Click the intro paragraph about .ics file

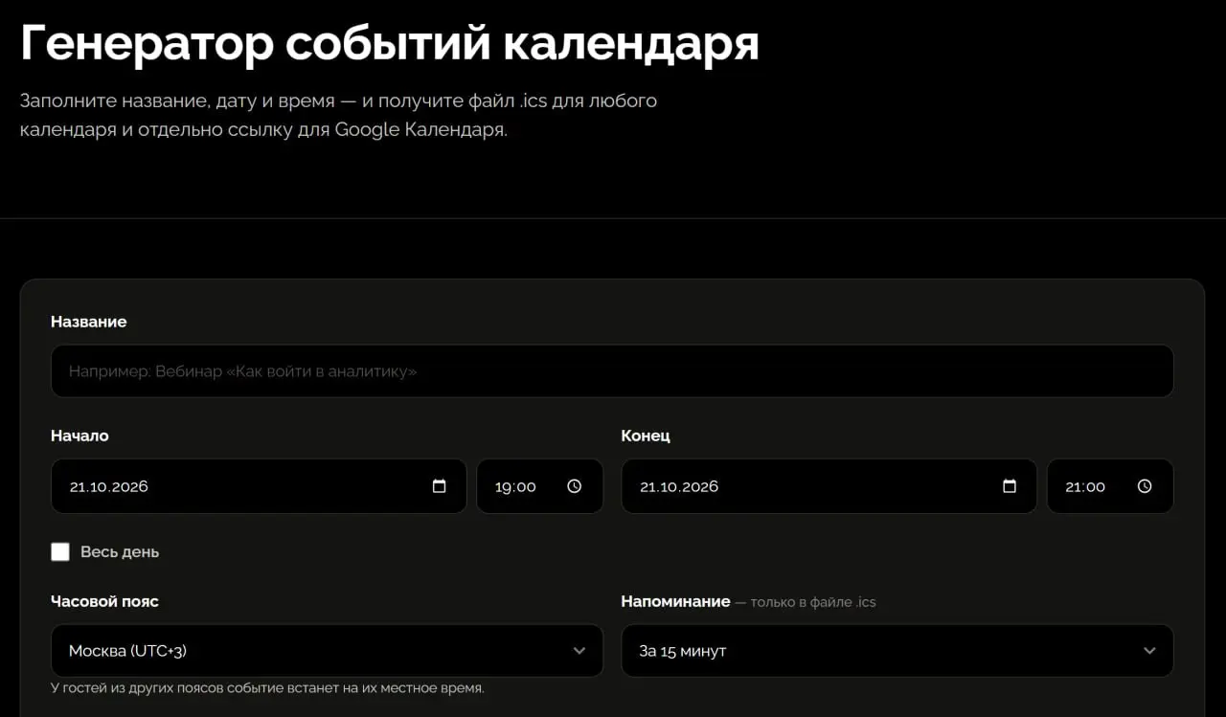(338, 115)
